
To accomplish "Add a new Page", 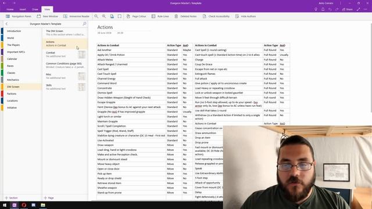I will coord(49,198).
